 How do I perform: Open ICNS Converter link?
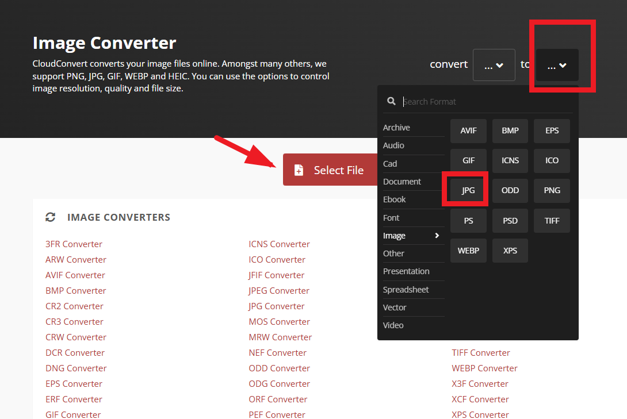[x=279, y=244]
